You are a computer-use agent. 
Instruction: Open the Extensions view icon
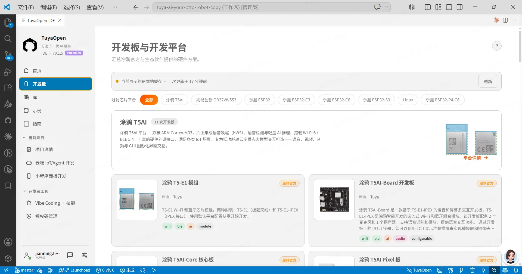(x=8, y=88)
